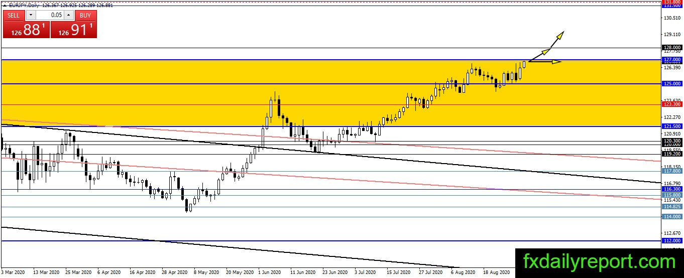Select the 117.800 price level label
684x278 pixels.
(x=672, y=171)
